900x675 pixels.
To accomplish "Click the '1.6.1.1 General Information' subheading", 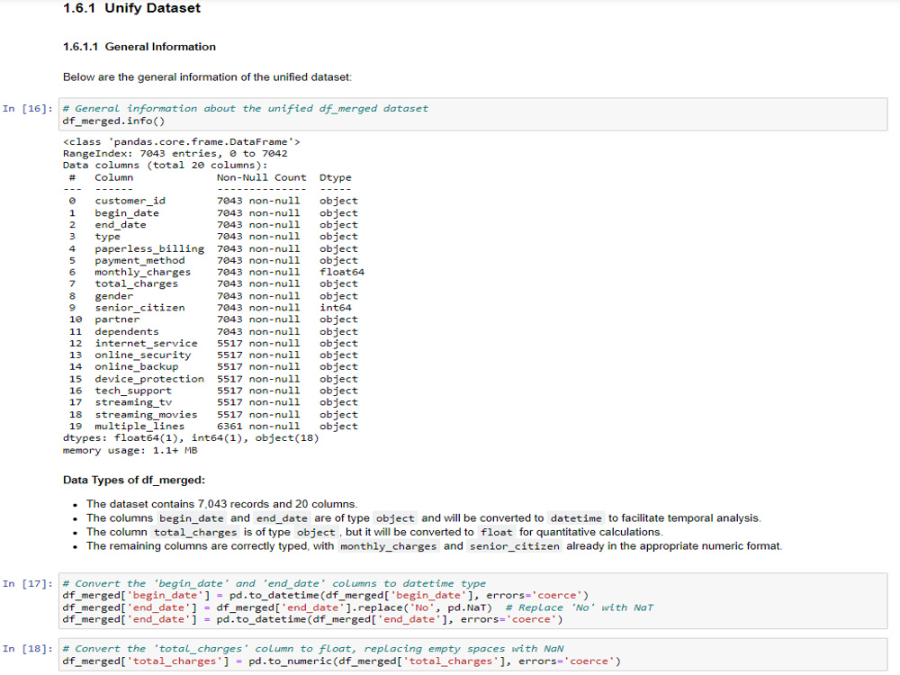I will tap(139, 47).
